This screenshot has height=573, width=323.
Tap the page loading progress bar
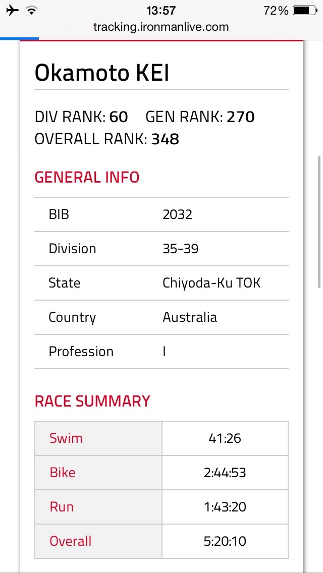[x=19, y=38]
